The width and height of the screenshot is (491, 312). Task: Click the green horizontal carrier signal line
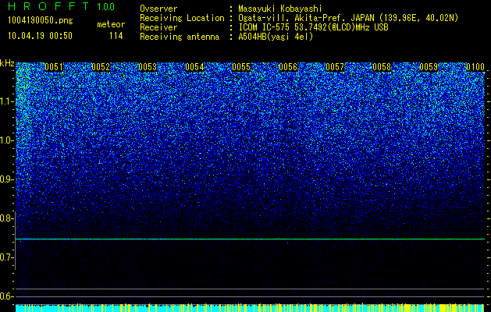(250, 239)
